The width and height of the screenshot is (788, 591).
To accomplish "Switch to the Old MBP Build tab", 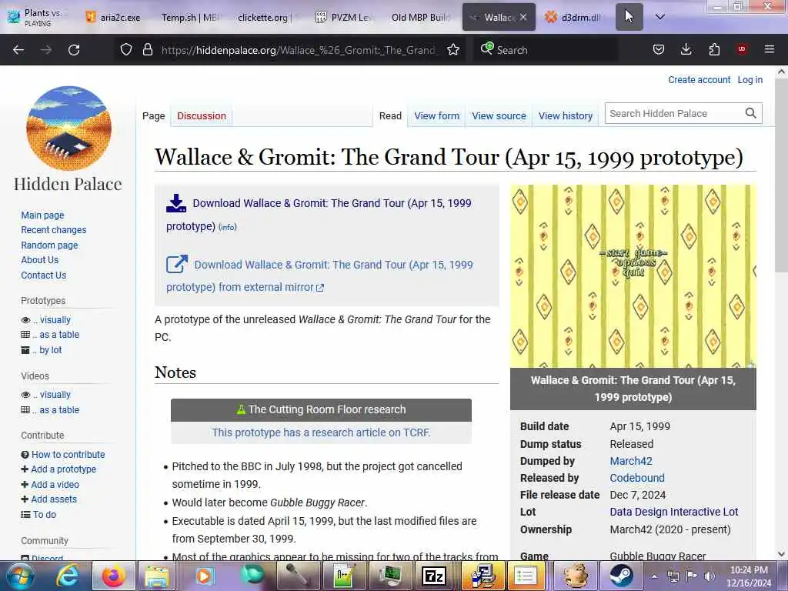I will coord(420,17).
